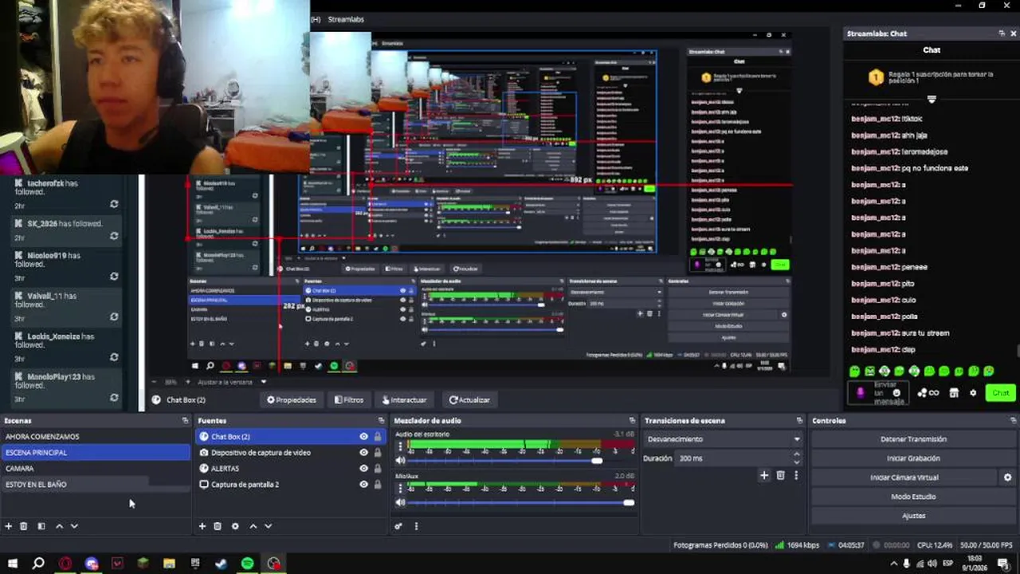Open File Explorer from the Windows taskbar
Viewport: 1020px width, 574px height.
(x=169, y=564)
